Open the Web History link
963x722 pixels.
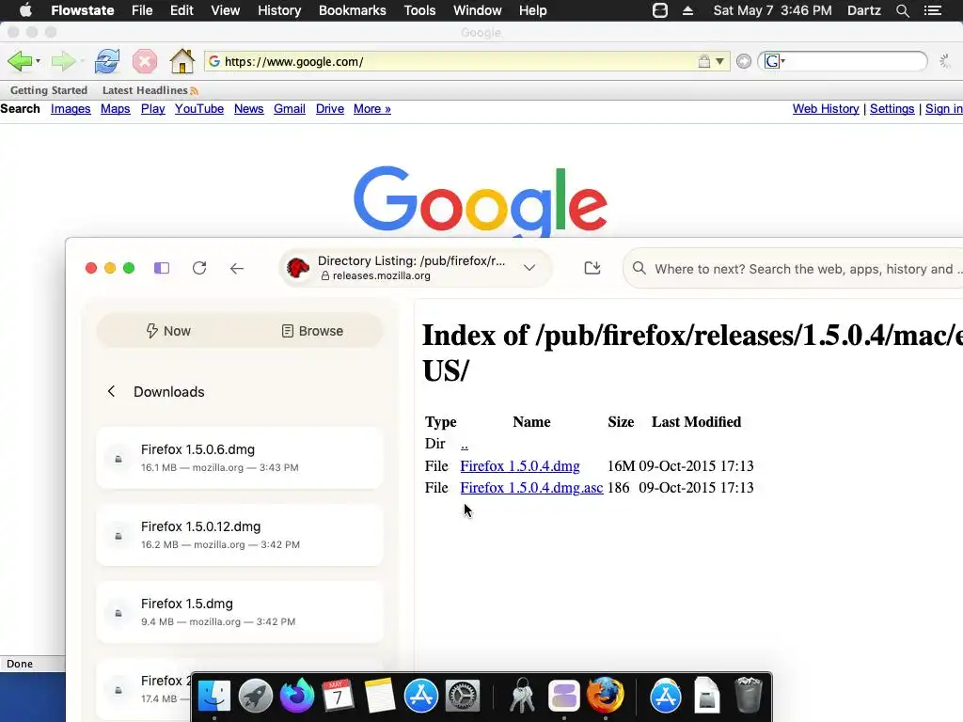click(826, 109)
